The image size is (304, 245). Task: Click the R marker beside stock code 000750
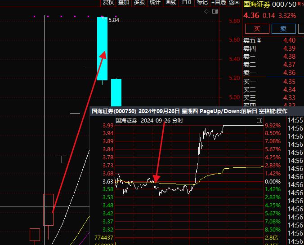coord(299,4)
